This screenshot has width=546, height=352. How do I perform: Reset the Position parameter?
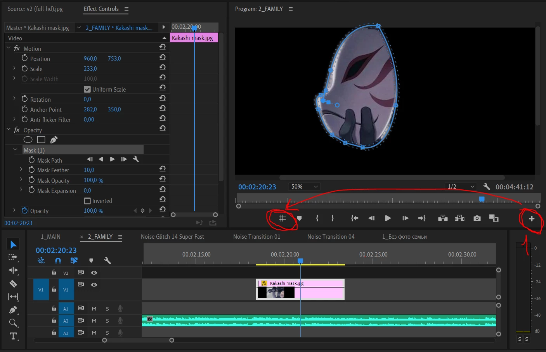[x=163, y=57]
